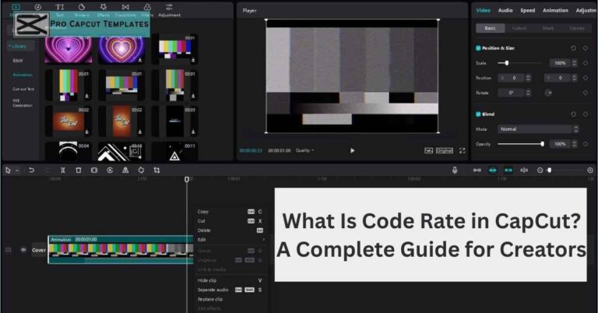Click the microphone Record voiceover icon
The image size is (598, 313).
pyautogui.click(x=455, y=171)
